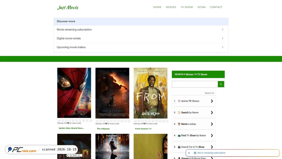The width and height of the screenshot is (282, 159).
Task: Rate Spider-Man with the first star
Action: point(59,120)
